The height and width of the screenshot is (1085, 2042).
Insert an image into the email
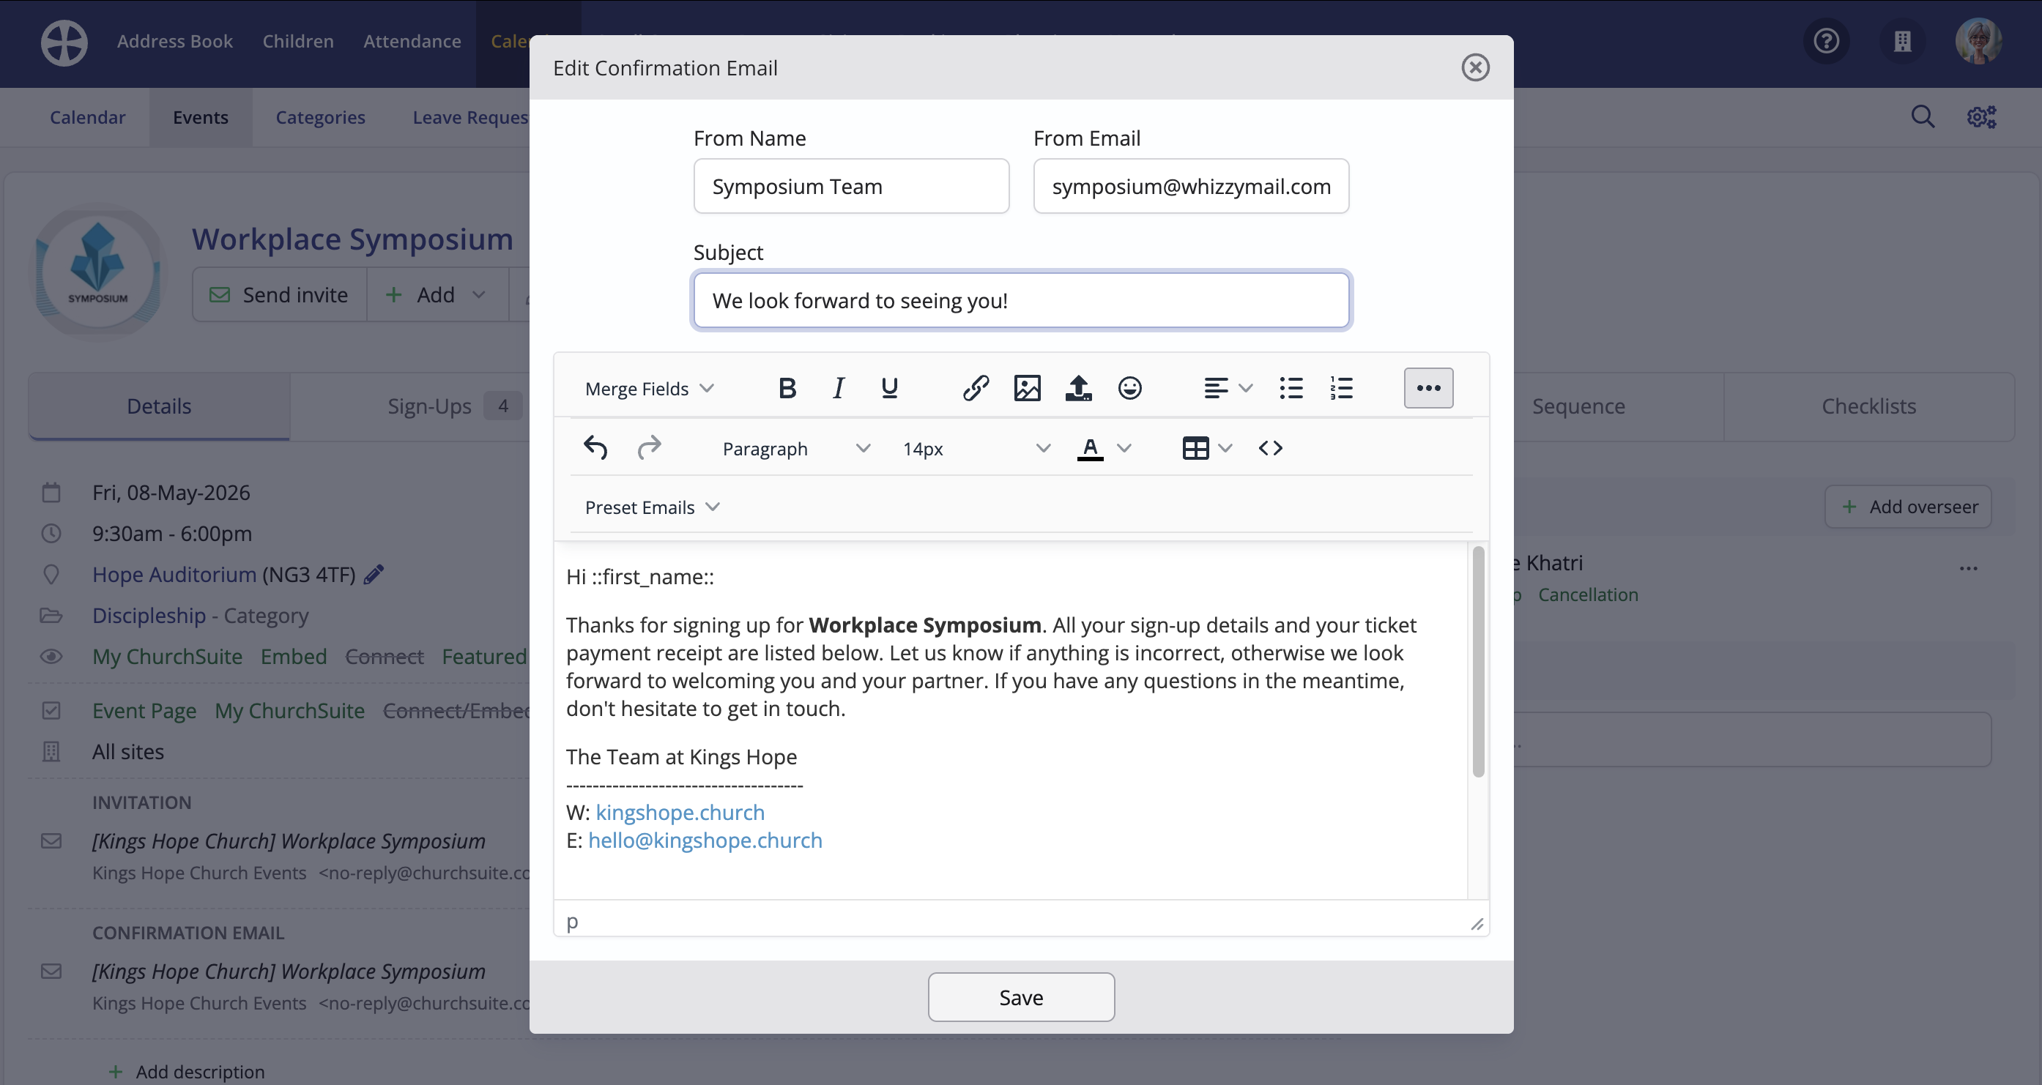point(1028,388)
